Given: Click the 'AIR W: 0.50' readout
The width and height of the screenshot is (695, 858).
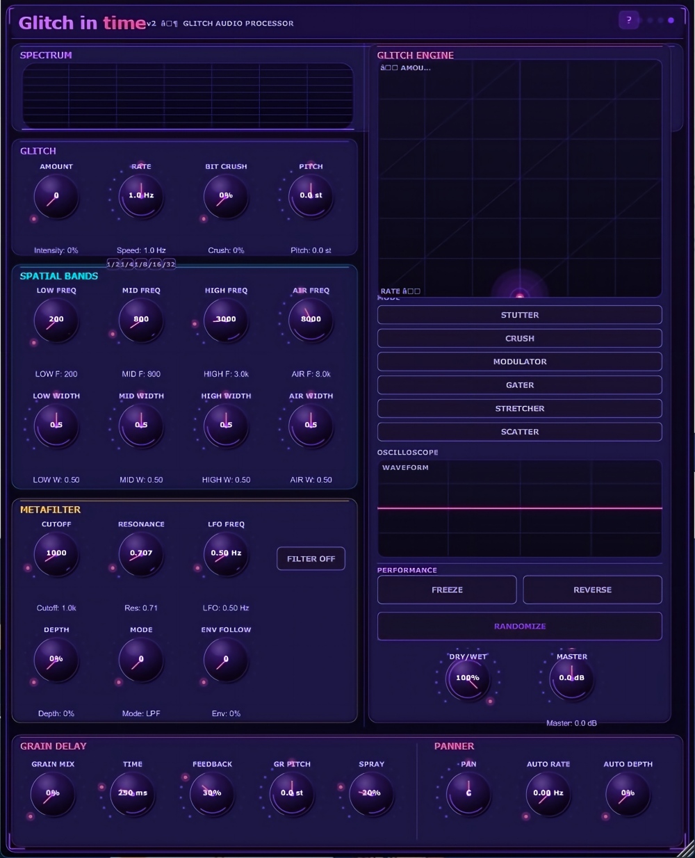Looking at the screenshot, I should [311, 480].
